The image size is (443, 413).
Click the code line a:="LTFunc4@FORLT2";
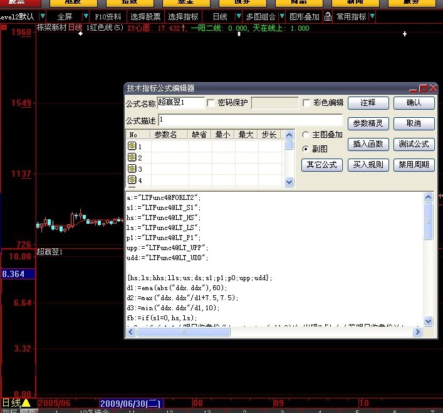pos(164,197)
